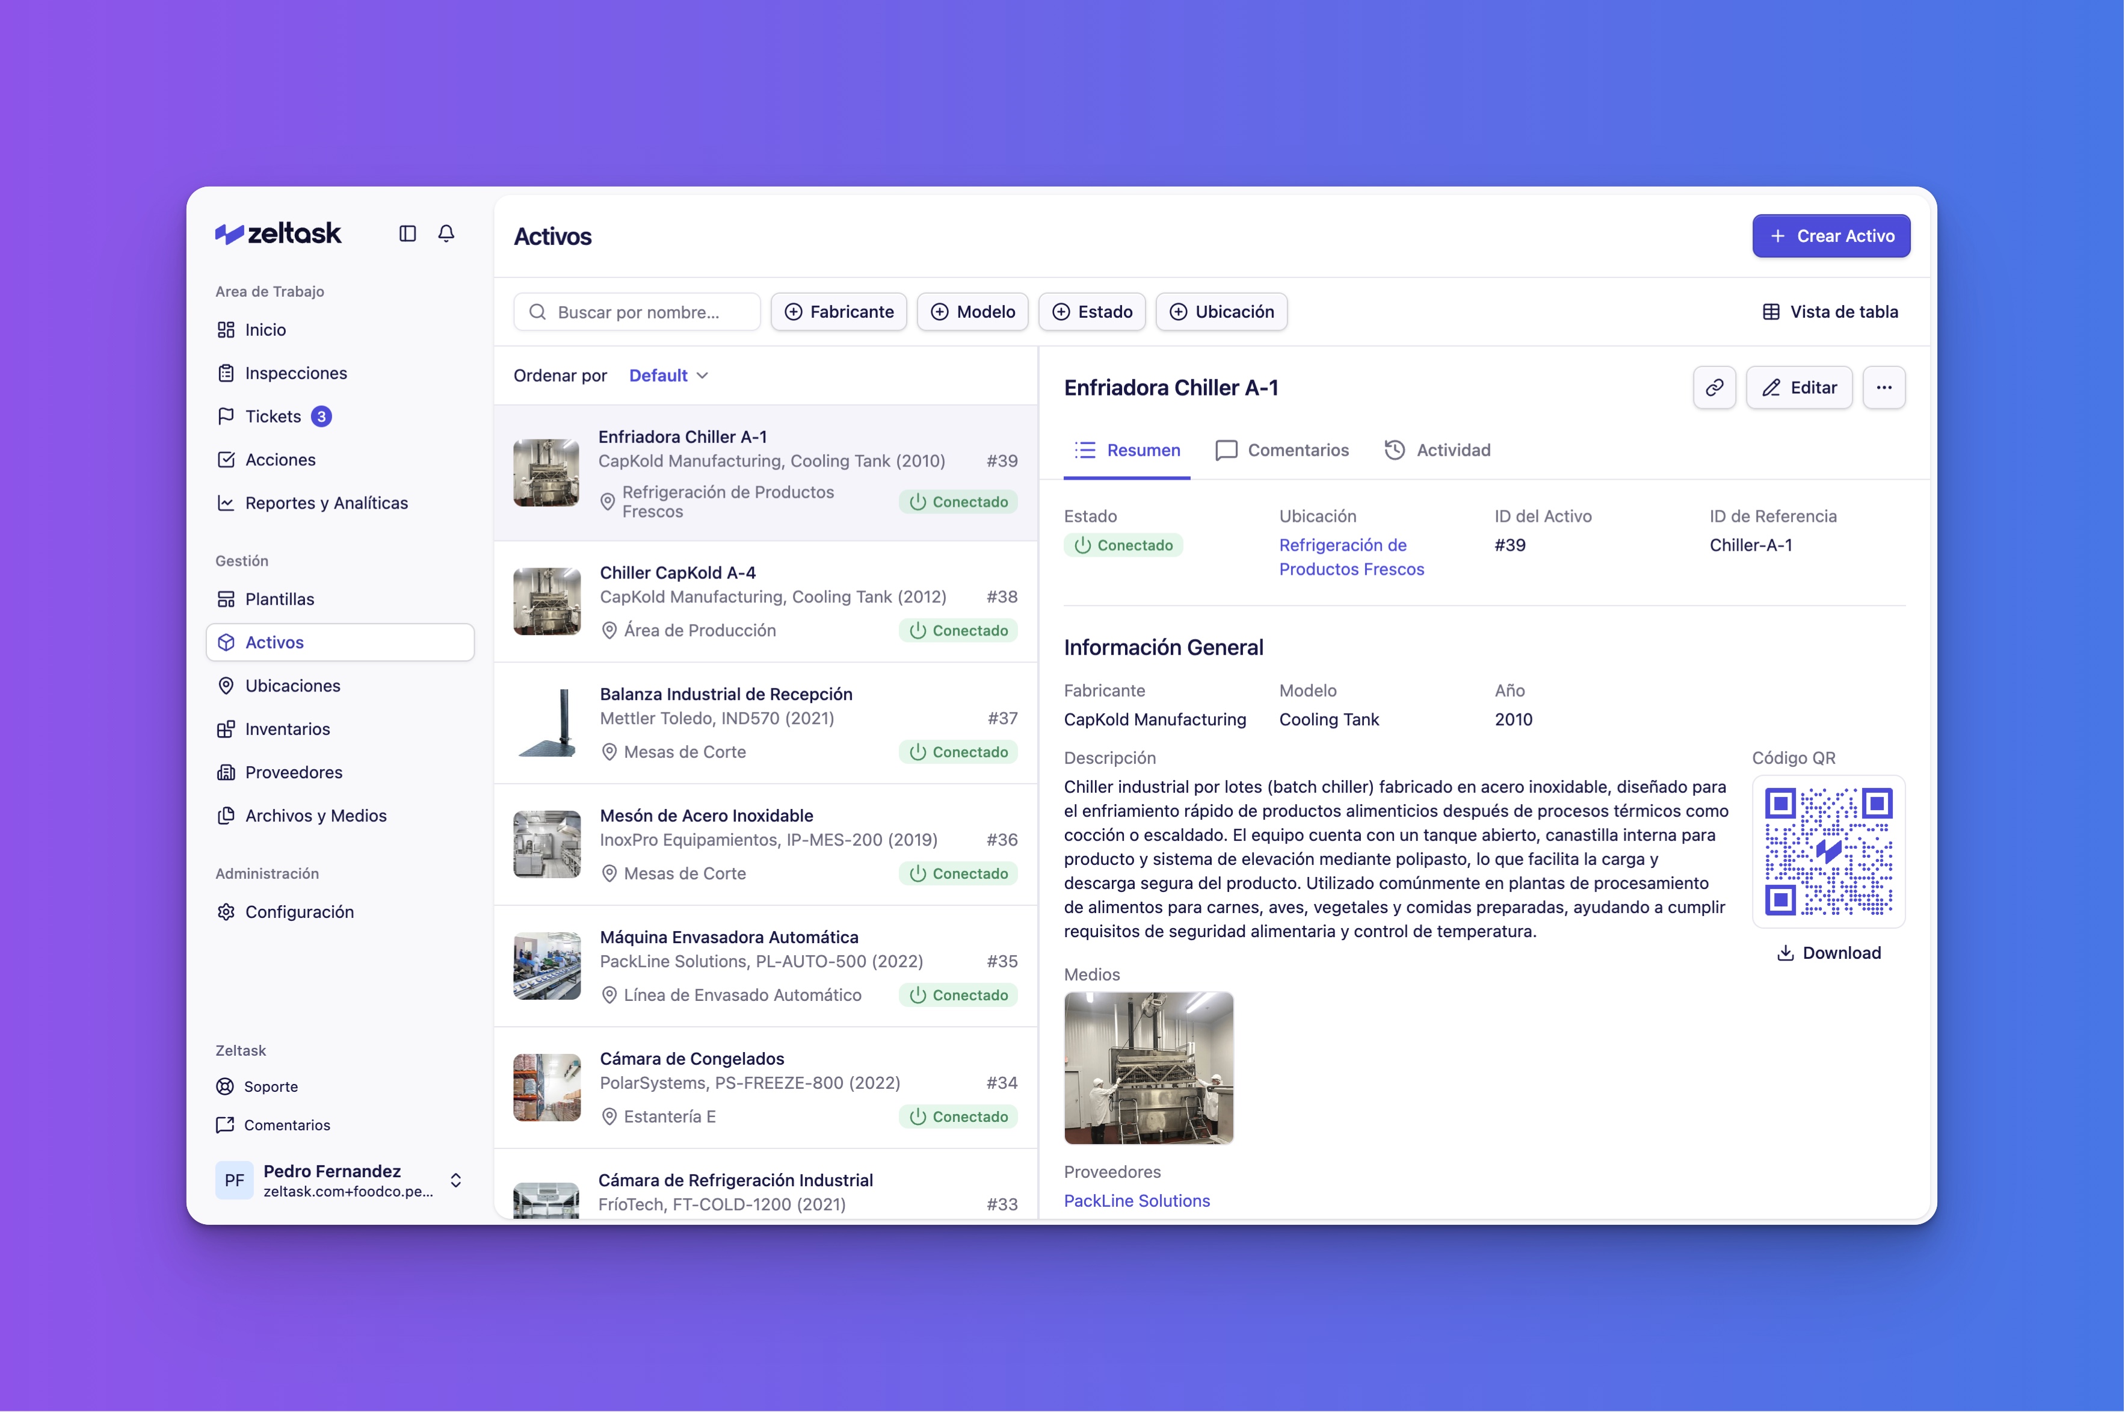Open Inspecciones from the sidebar
The height and width of the screenshot is (1412, 2125).
(x=295, y=373)
